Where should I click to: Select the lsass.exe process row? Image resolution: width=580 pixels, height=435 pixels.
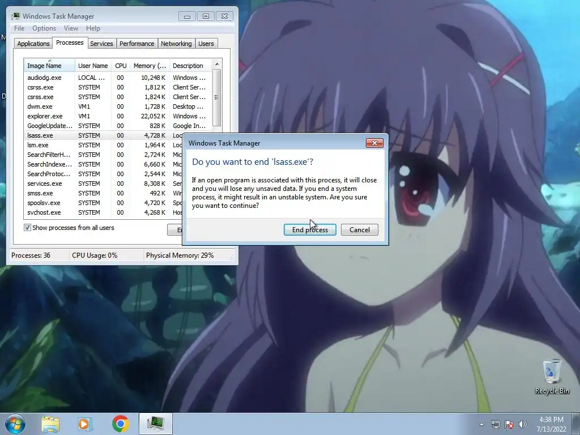click(x=103, y=135)
